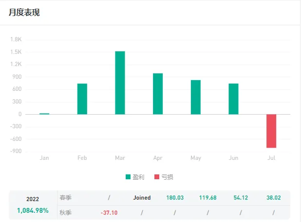Select the red July loss bar
Image resolution: width=301 pixels, height=222 pixels.
(x=271, y=131)
